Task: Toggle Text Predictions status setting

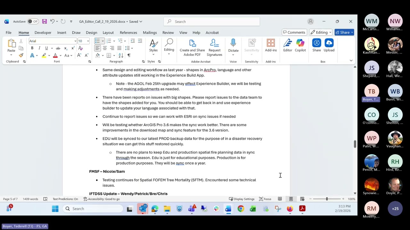Action: click(x=65, y=199)
